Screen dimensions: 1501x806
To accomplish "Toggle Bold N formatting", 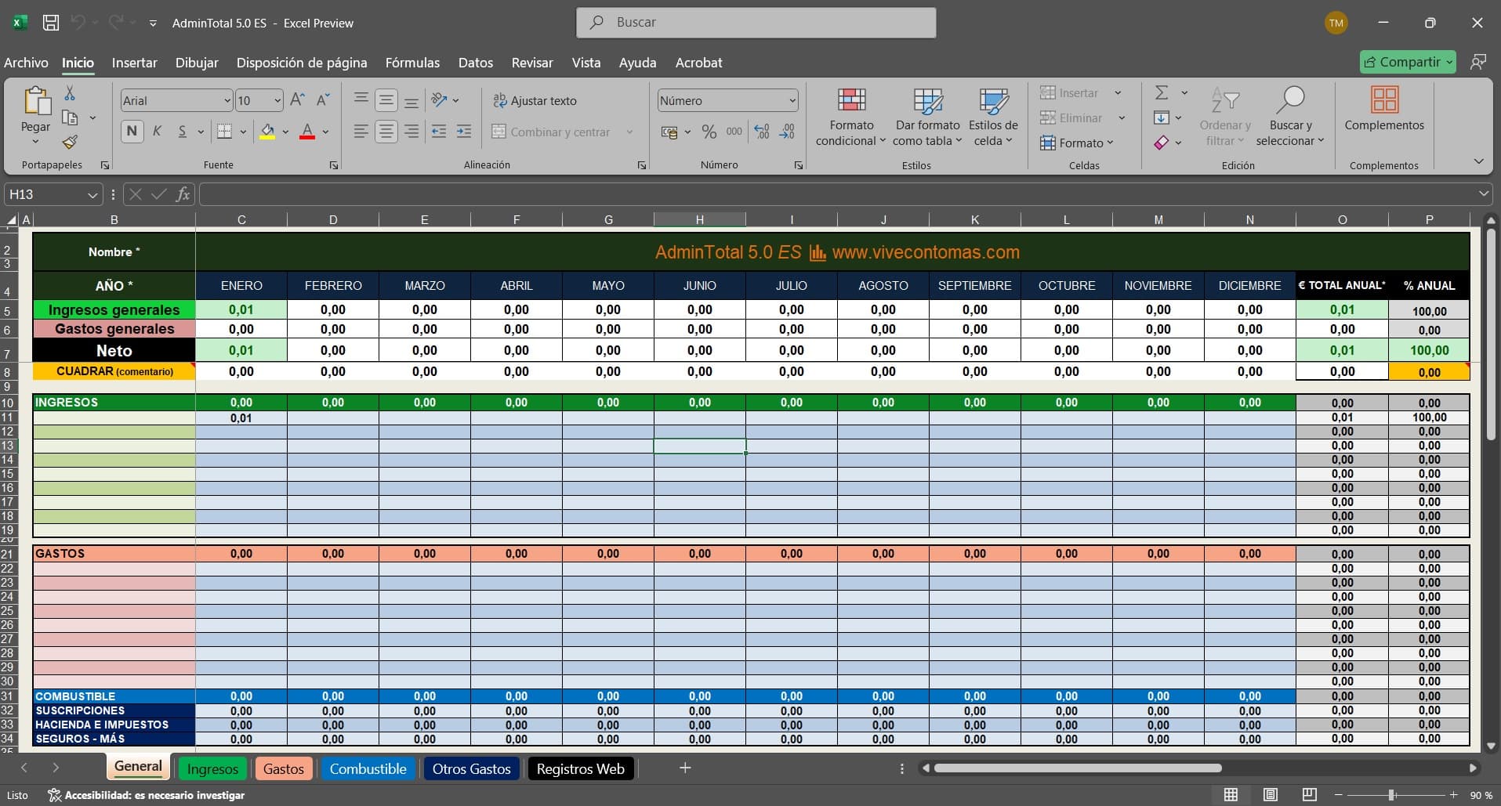I will 132,132.
